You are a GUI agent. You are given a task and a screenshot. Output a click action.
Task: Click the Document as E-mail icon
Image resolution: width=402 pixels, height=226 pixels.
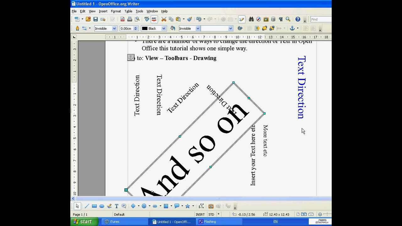click(x=103, y=19)
